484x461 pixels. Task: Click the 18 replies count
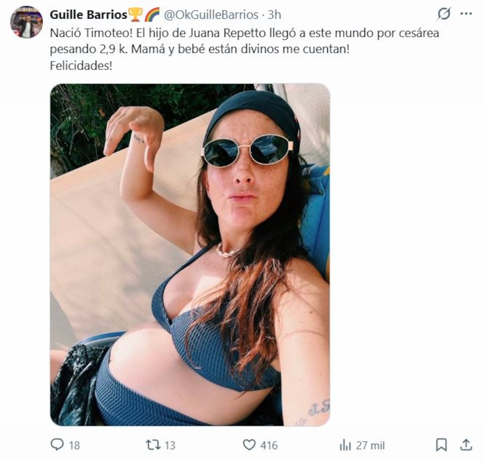pos(74,445)
